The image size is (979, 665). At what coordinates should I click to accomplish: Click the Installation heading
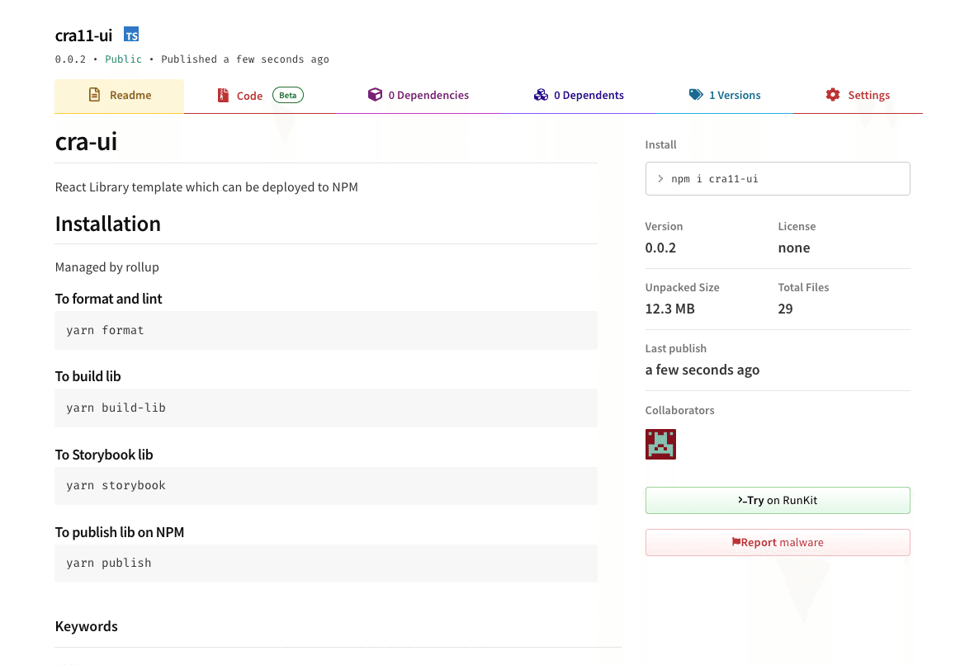[108, 224]
